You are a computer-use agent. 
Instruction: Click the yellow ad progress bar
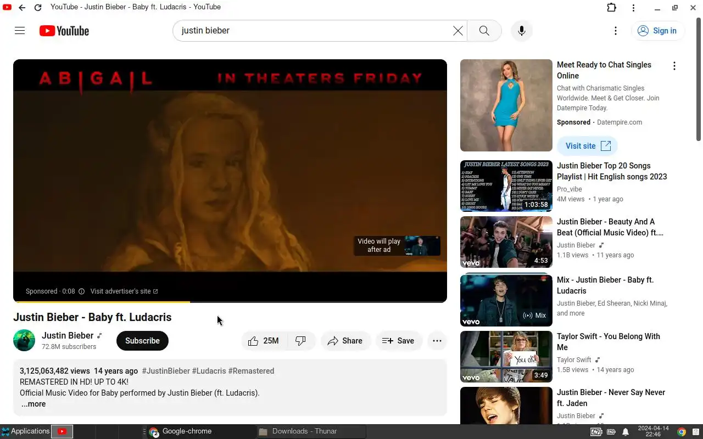point(102,301)
